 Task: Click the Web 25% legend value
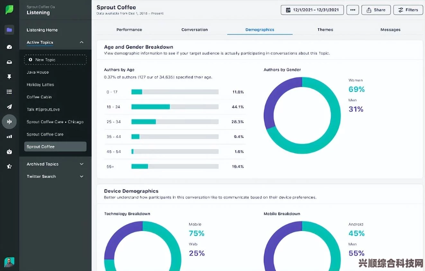197,253
